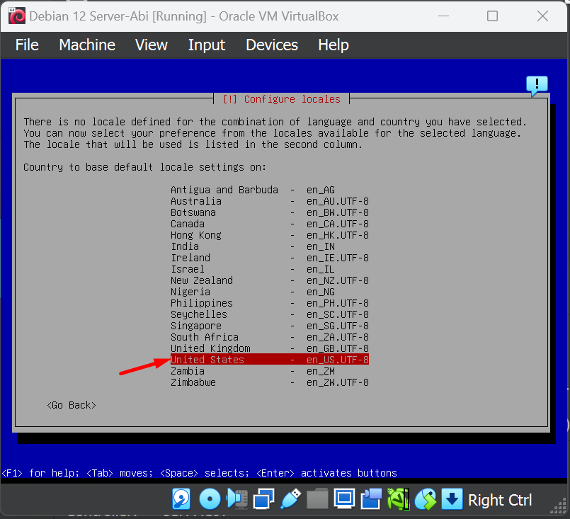This screenshot has width=570, height=519.
Task: Click the optical disk drive status icon
Action: (210, 498)
